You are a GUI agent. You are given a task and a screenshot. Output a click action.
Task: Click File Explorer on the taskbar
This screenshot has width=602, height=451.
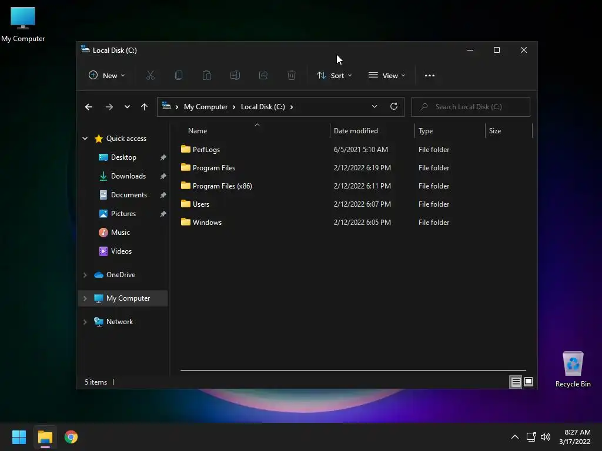click(45, 437)
